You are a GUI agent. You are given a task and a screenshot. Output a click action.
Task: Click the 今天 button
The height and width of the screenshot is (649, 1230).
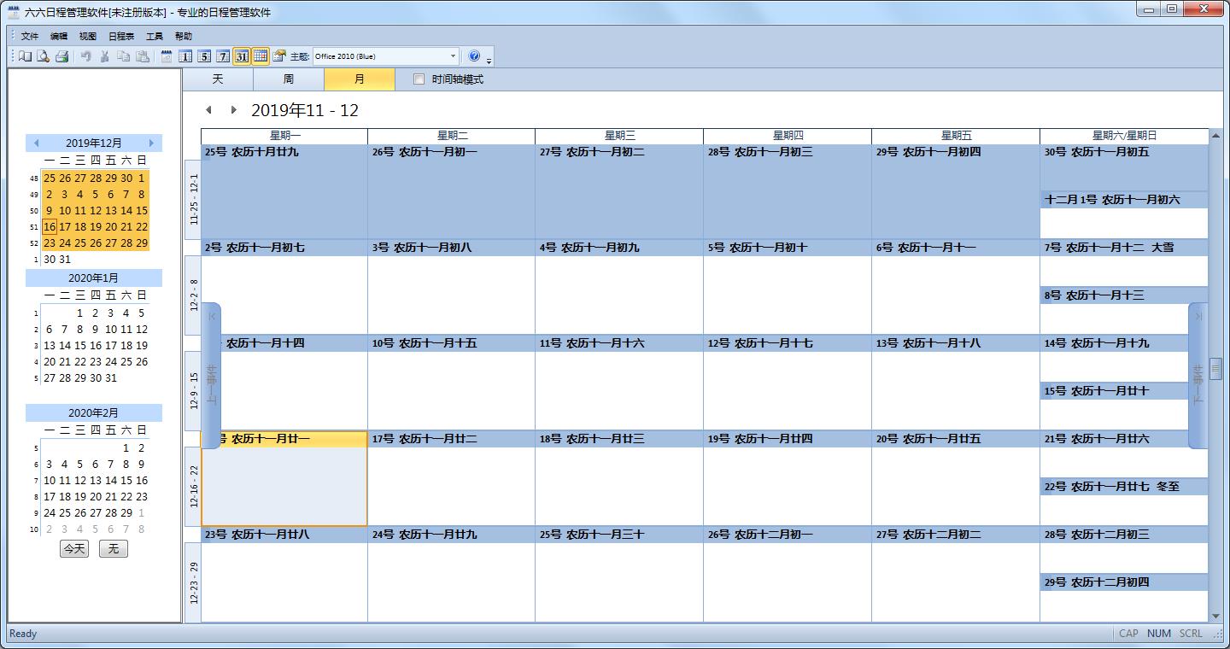pos(74,548)
